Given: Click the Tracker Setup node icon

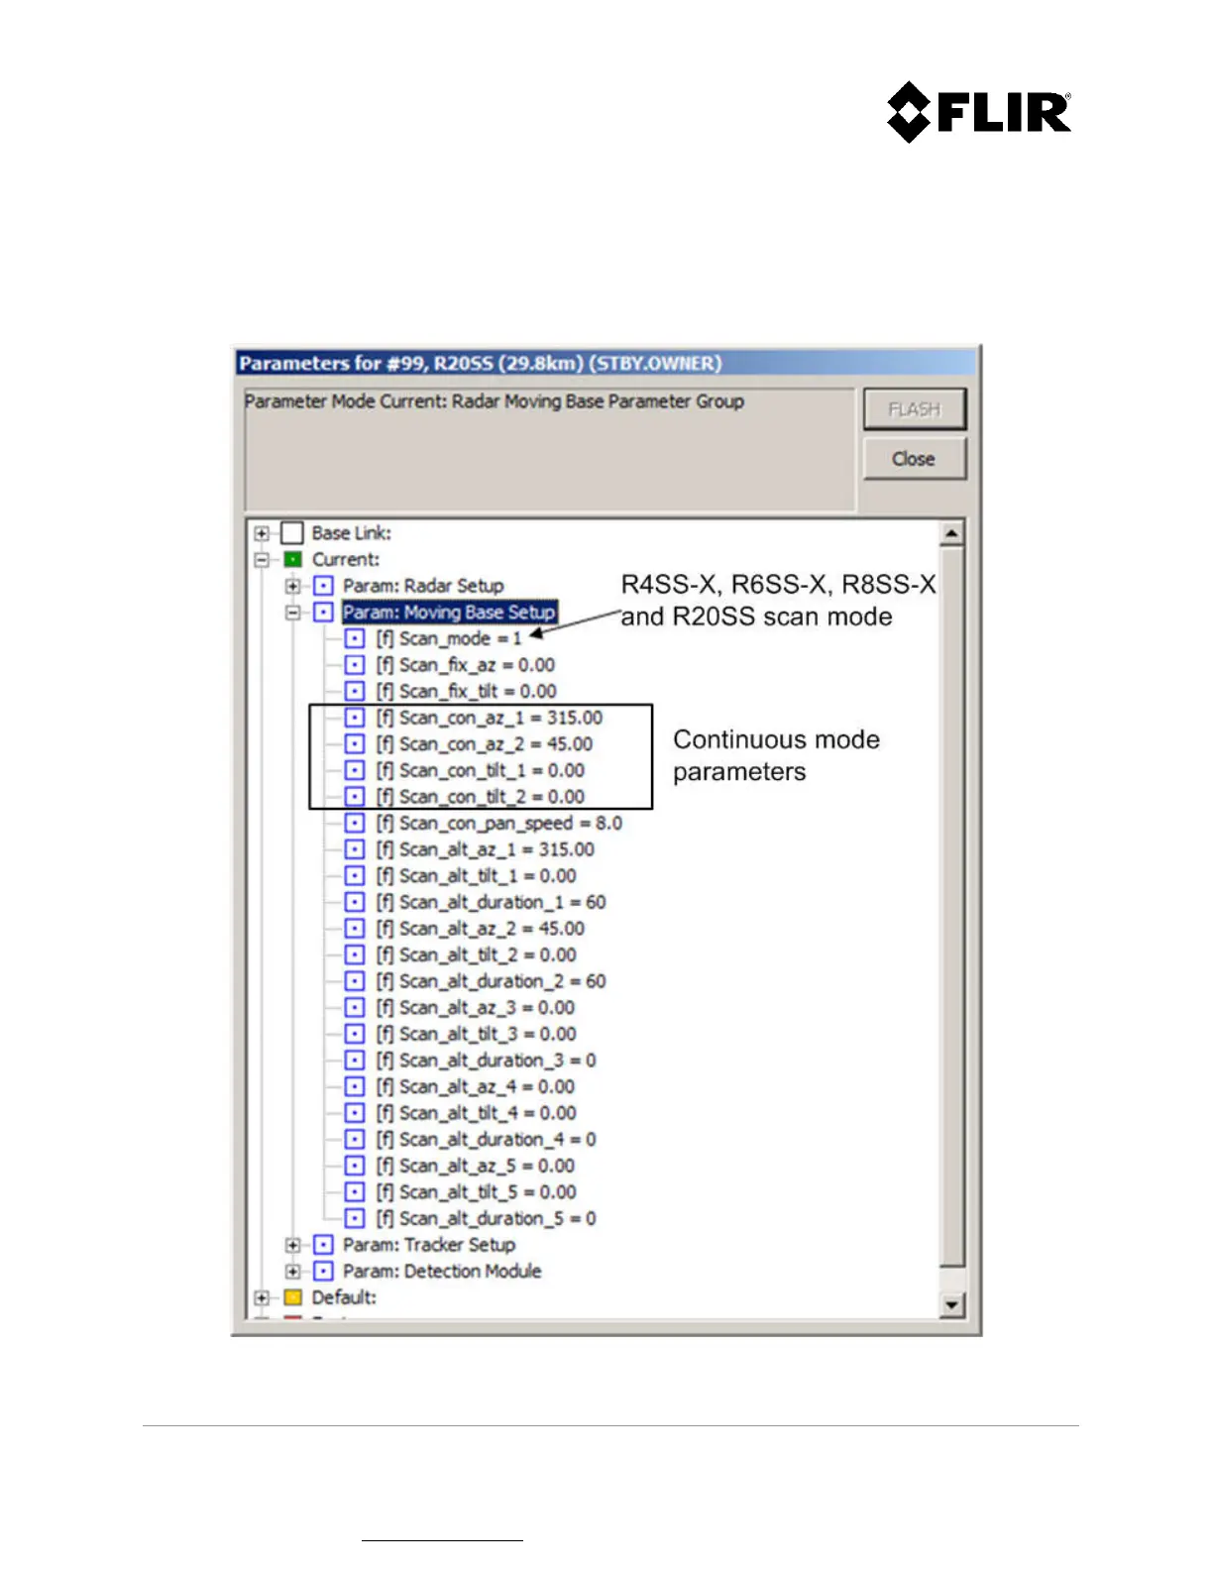Looking at the screenshot, I should pos(323,1245).
